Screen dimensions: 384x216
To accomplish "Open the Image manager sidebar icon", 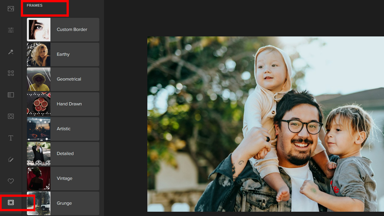I will pyautogui.click(x=11, y=9).
